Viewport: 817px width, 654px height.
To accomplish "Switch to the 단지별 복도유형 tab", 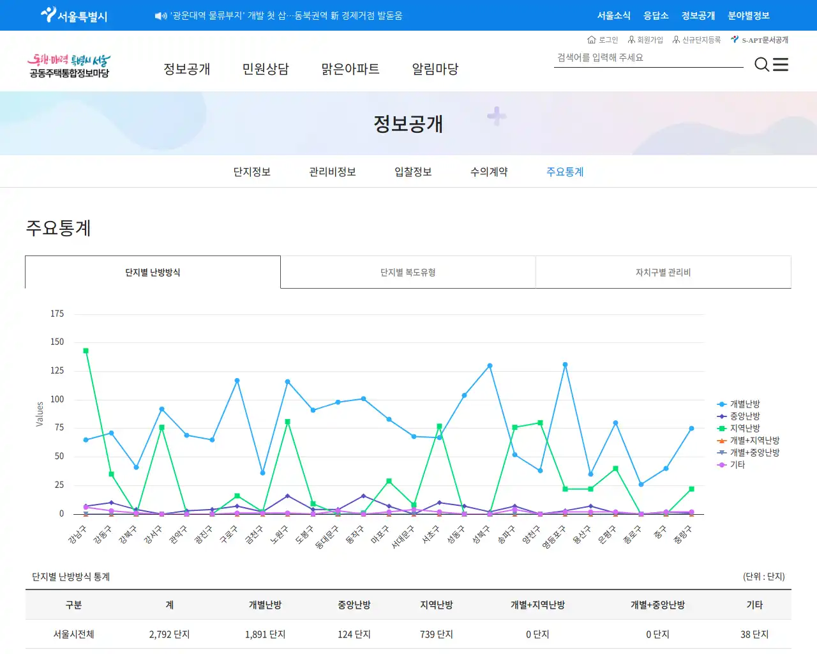I will click(x=408, y=272).
